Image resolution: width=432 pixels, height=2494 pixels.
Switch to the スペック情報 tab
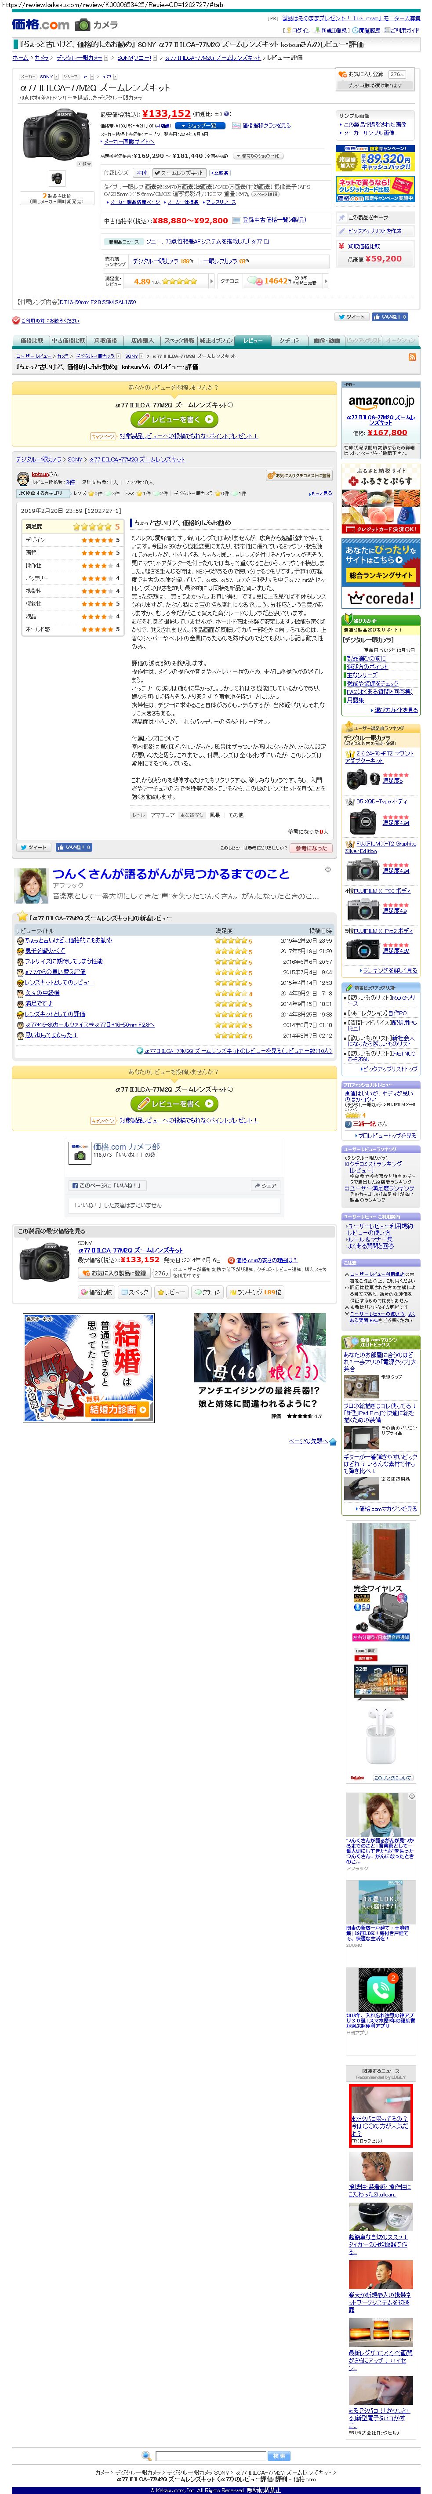point(179,341)
